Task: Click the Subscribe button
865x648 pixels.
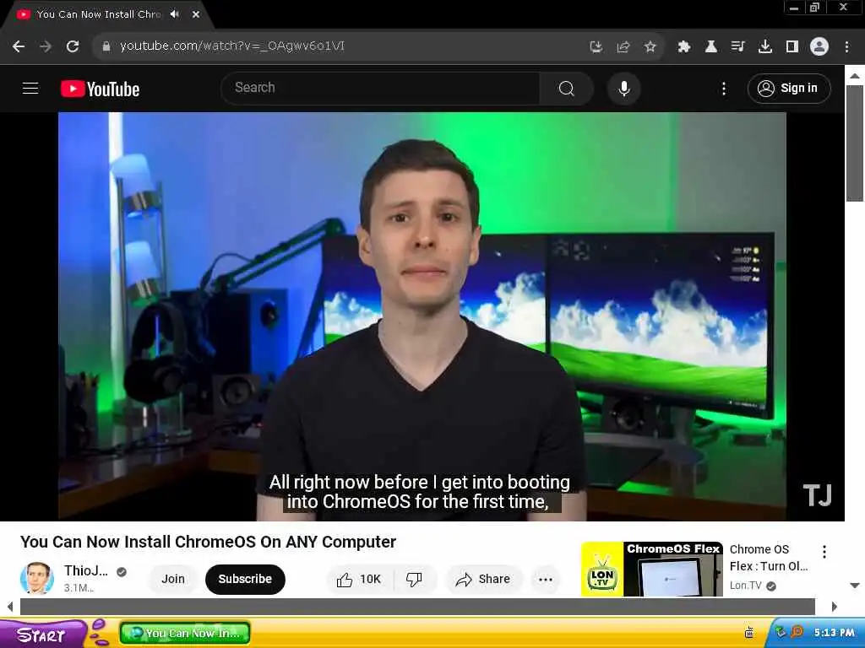Action: 245,579
